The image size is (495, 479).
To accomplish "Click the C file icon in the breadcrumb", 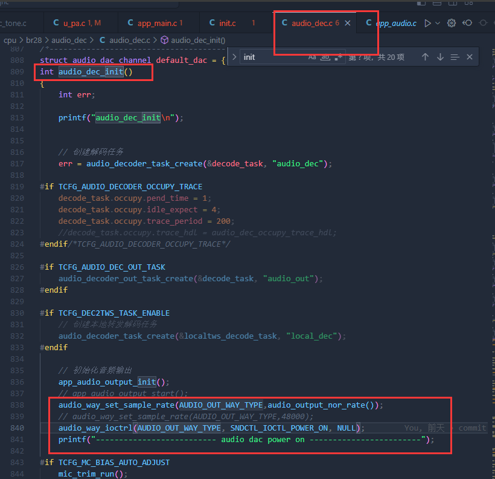I will click(102, 40).
